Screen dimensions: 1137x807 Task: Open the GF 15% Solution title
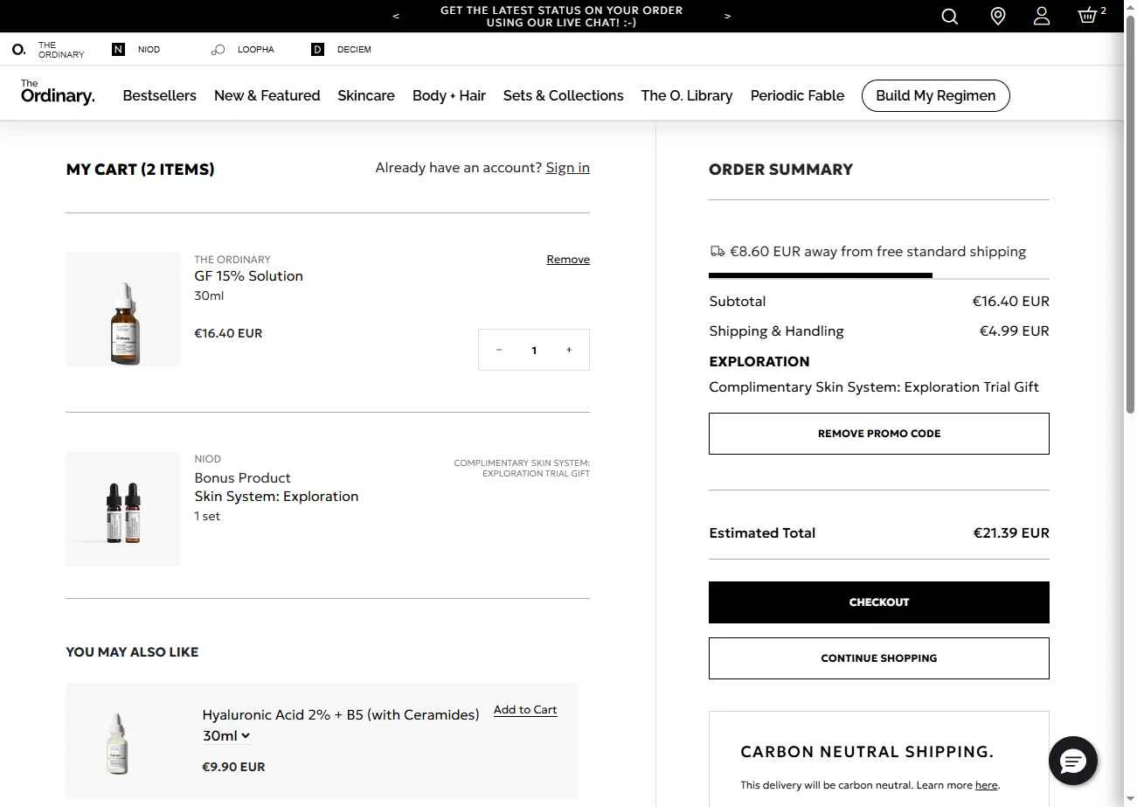(248, 275)
